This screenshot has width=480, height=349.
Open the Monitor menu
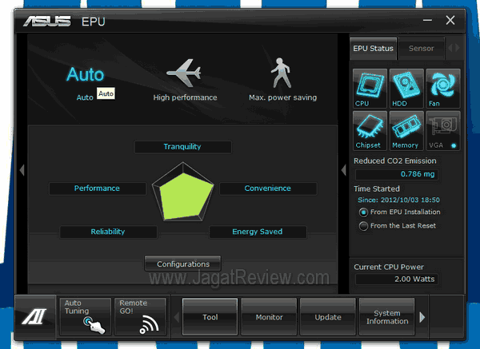(269, 317)
